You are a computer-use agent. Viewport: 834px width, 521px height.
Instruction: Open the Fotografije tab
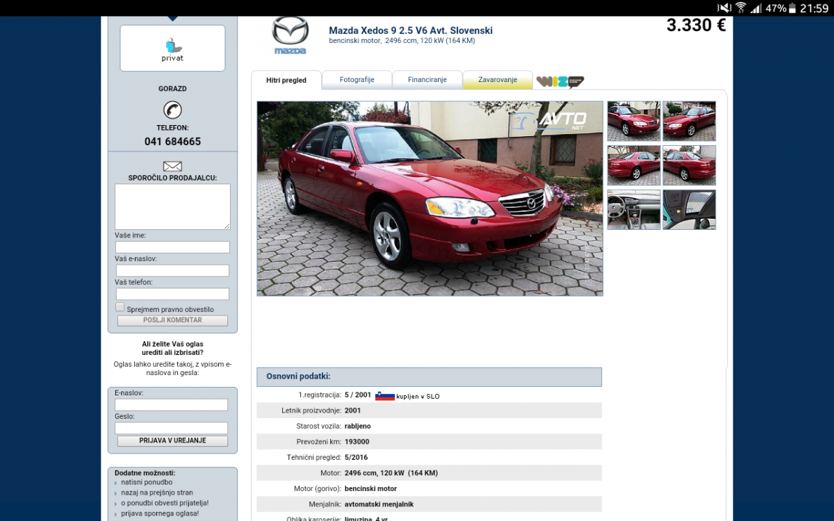coord(357,80)
